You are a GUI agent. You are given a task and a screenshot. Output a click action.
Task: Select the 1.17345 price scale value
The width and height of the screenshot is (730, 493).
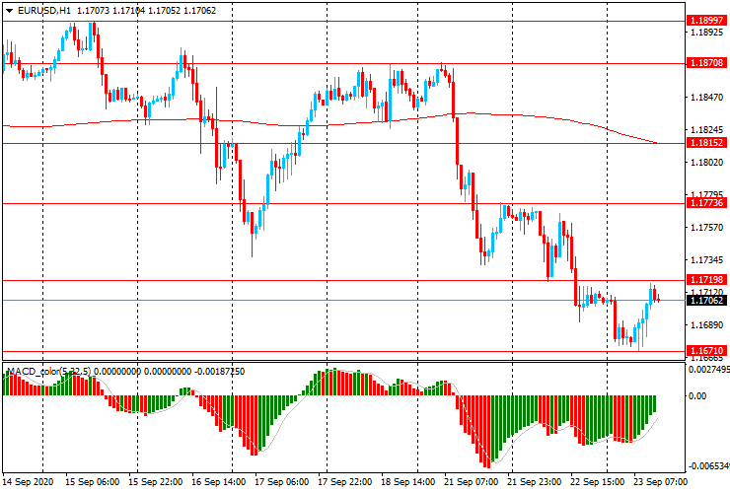tap(707, 259)
